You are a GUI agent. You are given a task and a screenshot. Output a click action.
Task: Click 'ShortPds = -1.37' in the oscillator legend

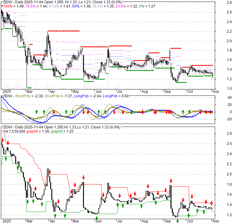tap(58, 96)
